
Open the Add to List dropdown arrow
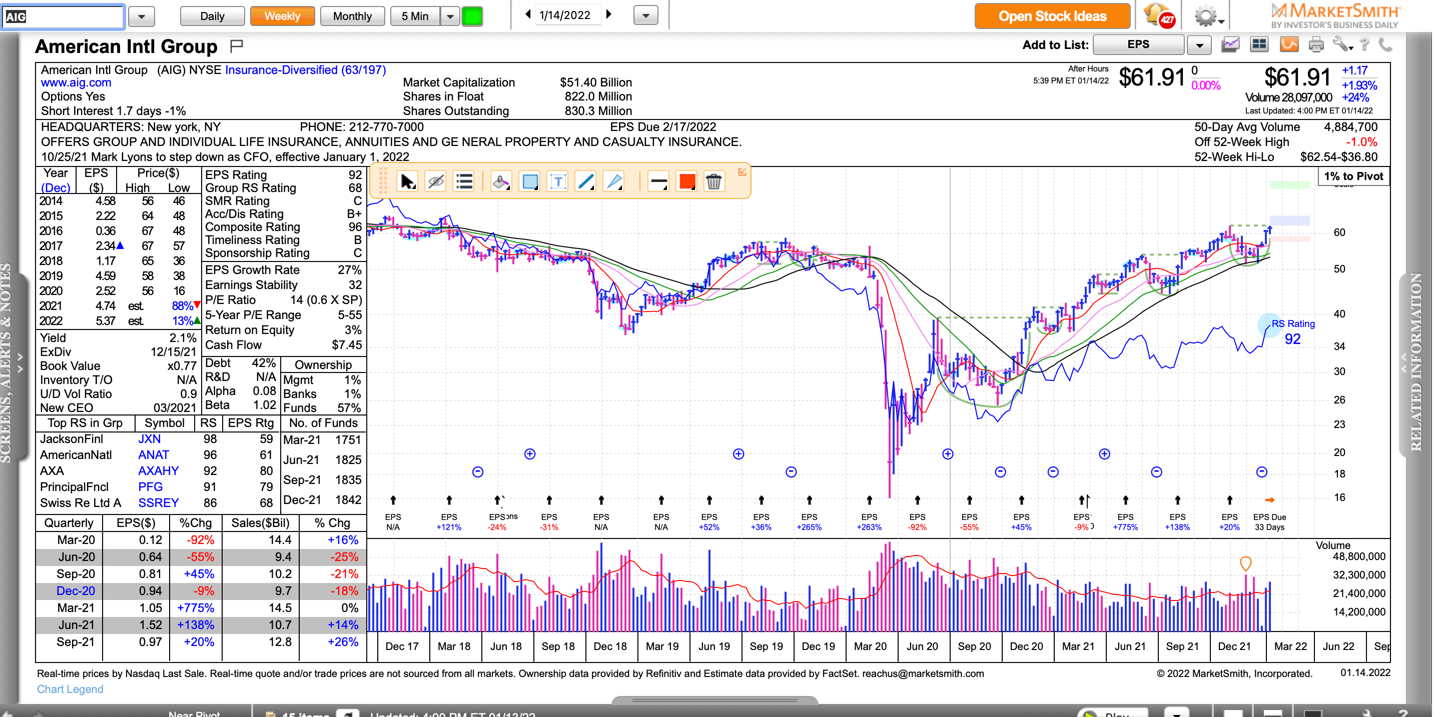1199,44
